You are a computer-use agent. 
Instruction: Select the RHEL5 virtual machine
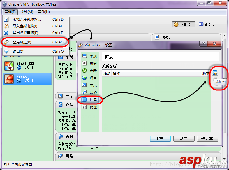(x=27, y=79)
